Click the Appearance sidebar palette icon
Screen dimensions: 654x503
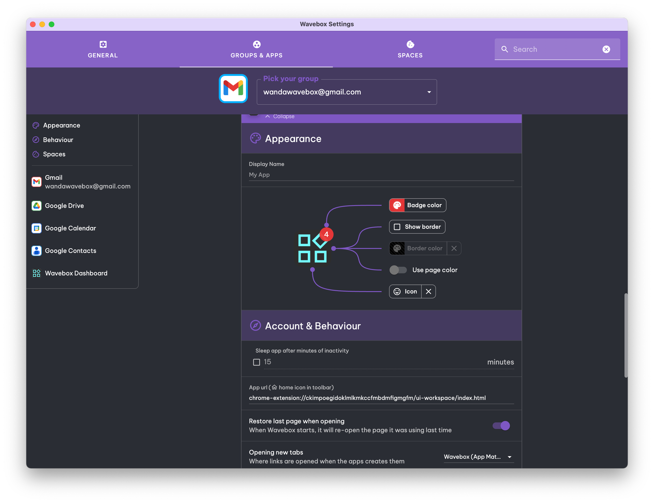(36, 125)
